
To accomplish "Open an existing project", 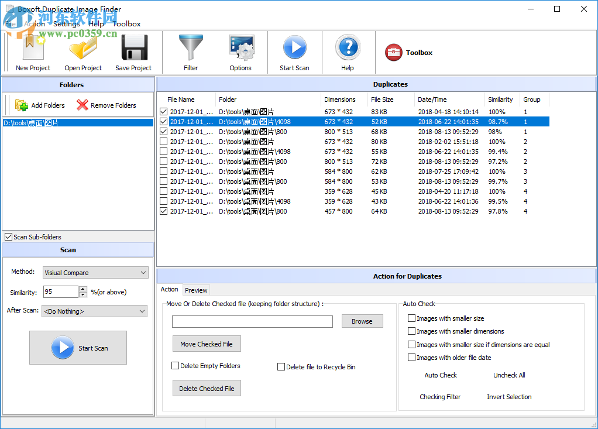I will pos(83,52).
